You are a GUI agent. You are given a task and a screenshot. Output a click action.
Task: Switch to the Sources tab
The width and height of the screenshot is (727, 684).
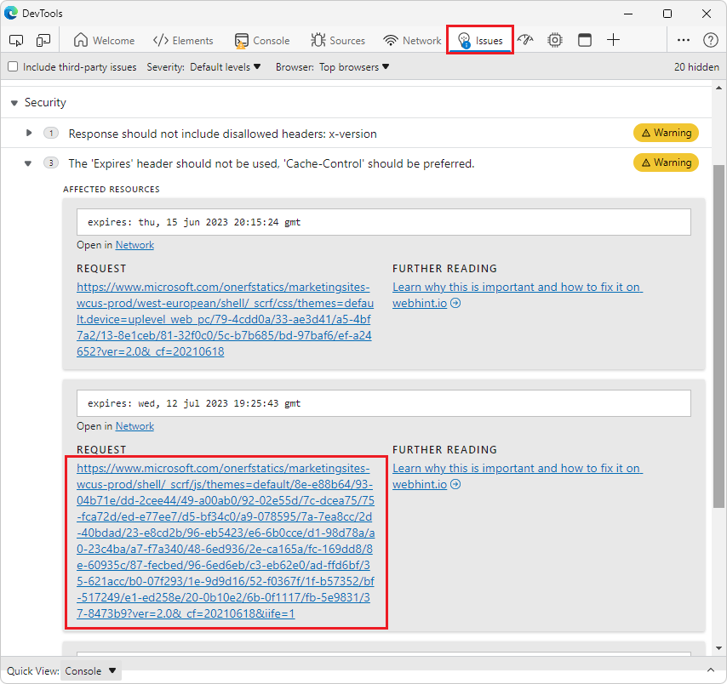coord(338,39)
